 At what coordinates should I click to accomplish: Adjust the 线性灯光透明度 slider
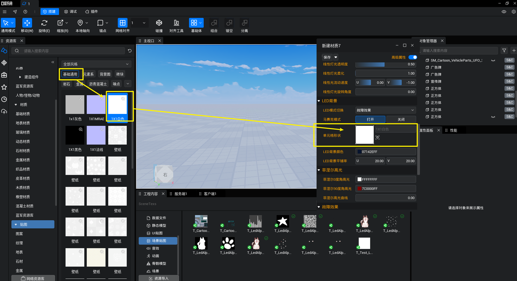[x=386, y=64]
